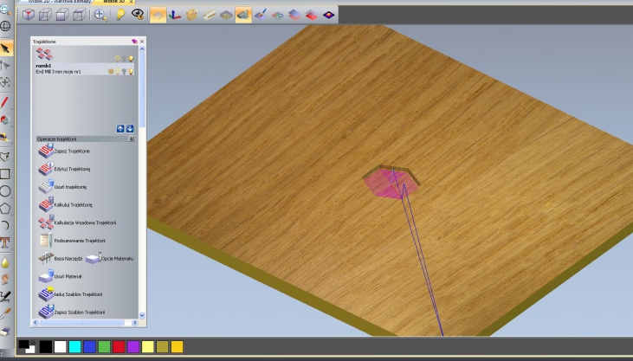The width and height of the screenshot is (633, 361).
Task: Open Kalkulacja Wsadowa Trajektorii
Action: pyautogui.click(x=77, y=222)
